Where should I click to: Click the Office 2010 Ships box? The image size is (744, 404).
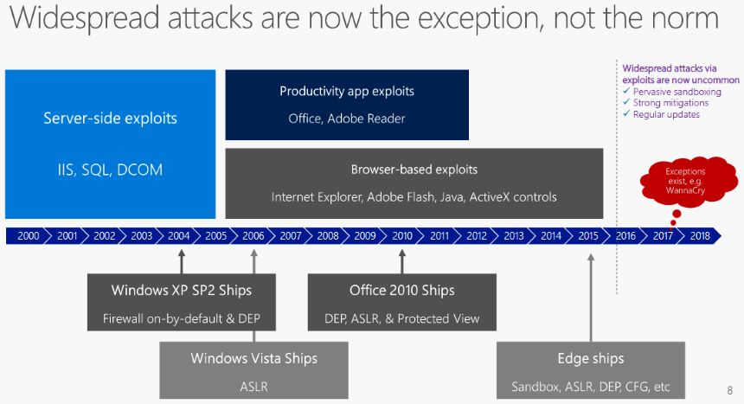tap(402, 303)
